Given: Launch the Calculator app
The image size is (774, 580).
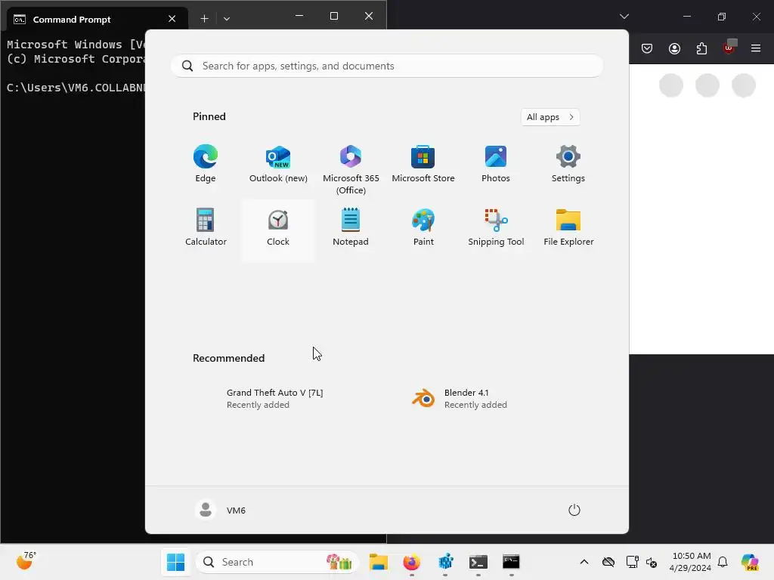Looking at the screenshot, I should (206, 228).
